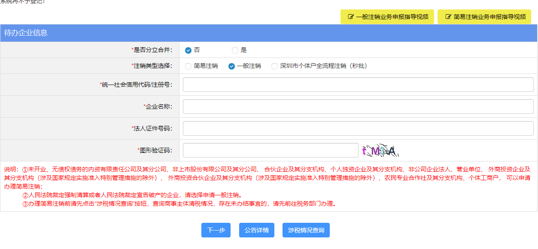Select 是 for 是否分立合并
Screen dimensions: 538x249
click(x=235, y=50)
